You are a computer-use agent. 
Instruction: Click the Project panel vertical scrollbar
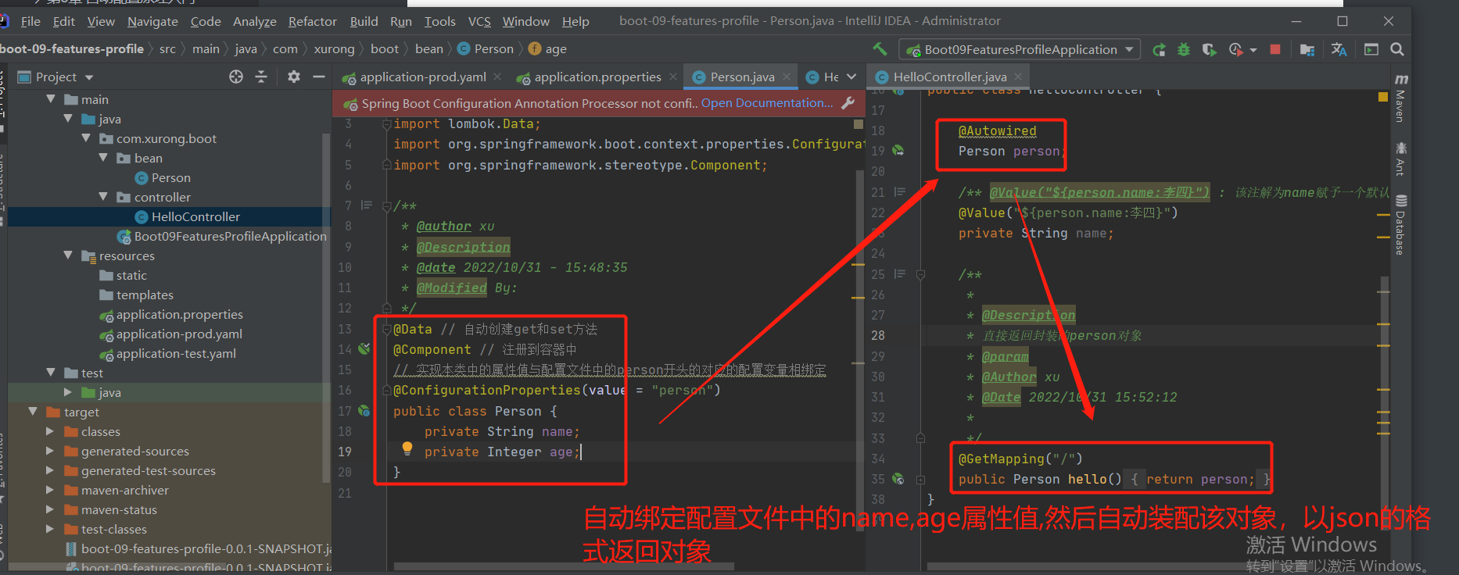click(326, 308)
